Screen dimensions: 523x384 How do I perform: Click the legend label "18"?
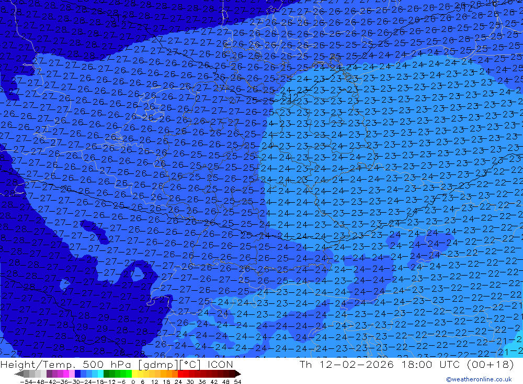[166, 381]
